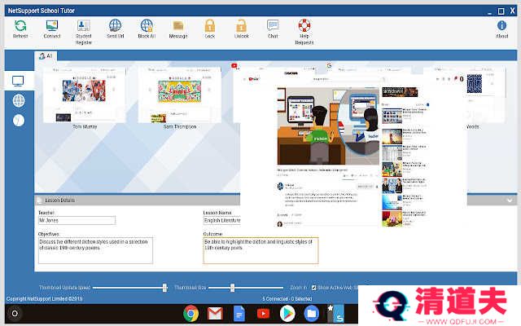Open Chrome from the taskbar shelf
The image size is (521, 326).
[191, 314]
